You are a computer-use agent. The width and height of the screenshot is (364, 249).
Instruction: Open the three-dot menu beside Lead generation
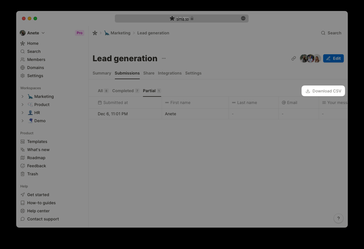pyautogui.click(x=164, y=58)
